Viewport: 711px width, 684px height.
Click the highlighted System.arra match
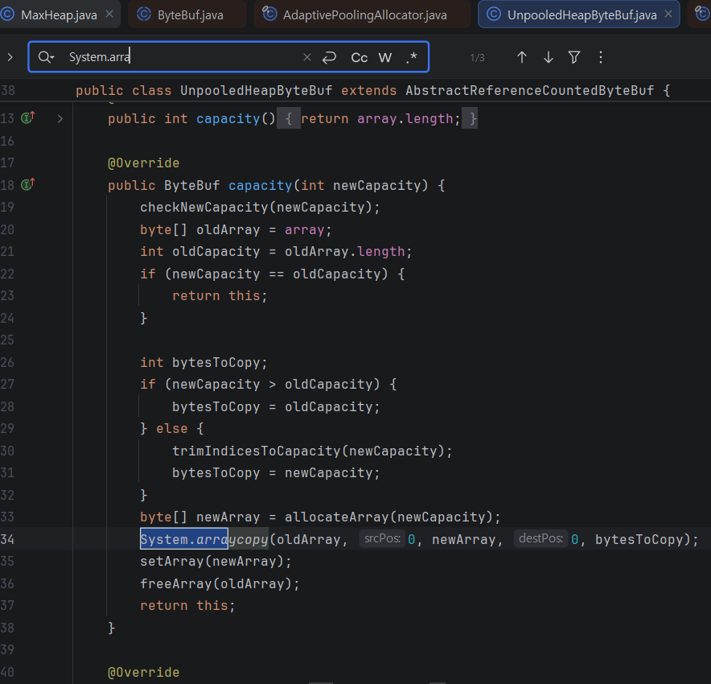click(x=184, y=539)
